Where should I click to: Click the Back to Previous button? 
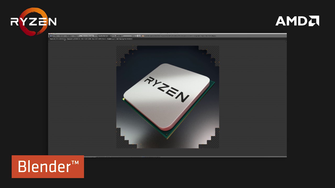(86, 36)
